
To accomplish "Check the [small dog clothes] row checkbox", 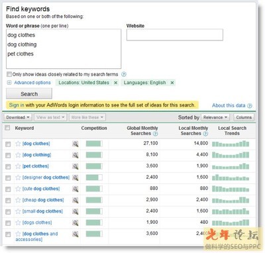I will click(x=8, y=212).
